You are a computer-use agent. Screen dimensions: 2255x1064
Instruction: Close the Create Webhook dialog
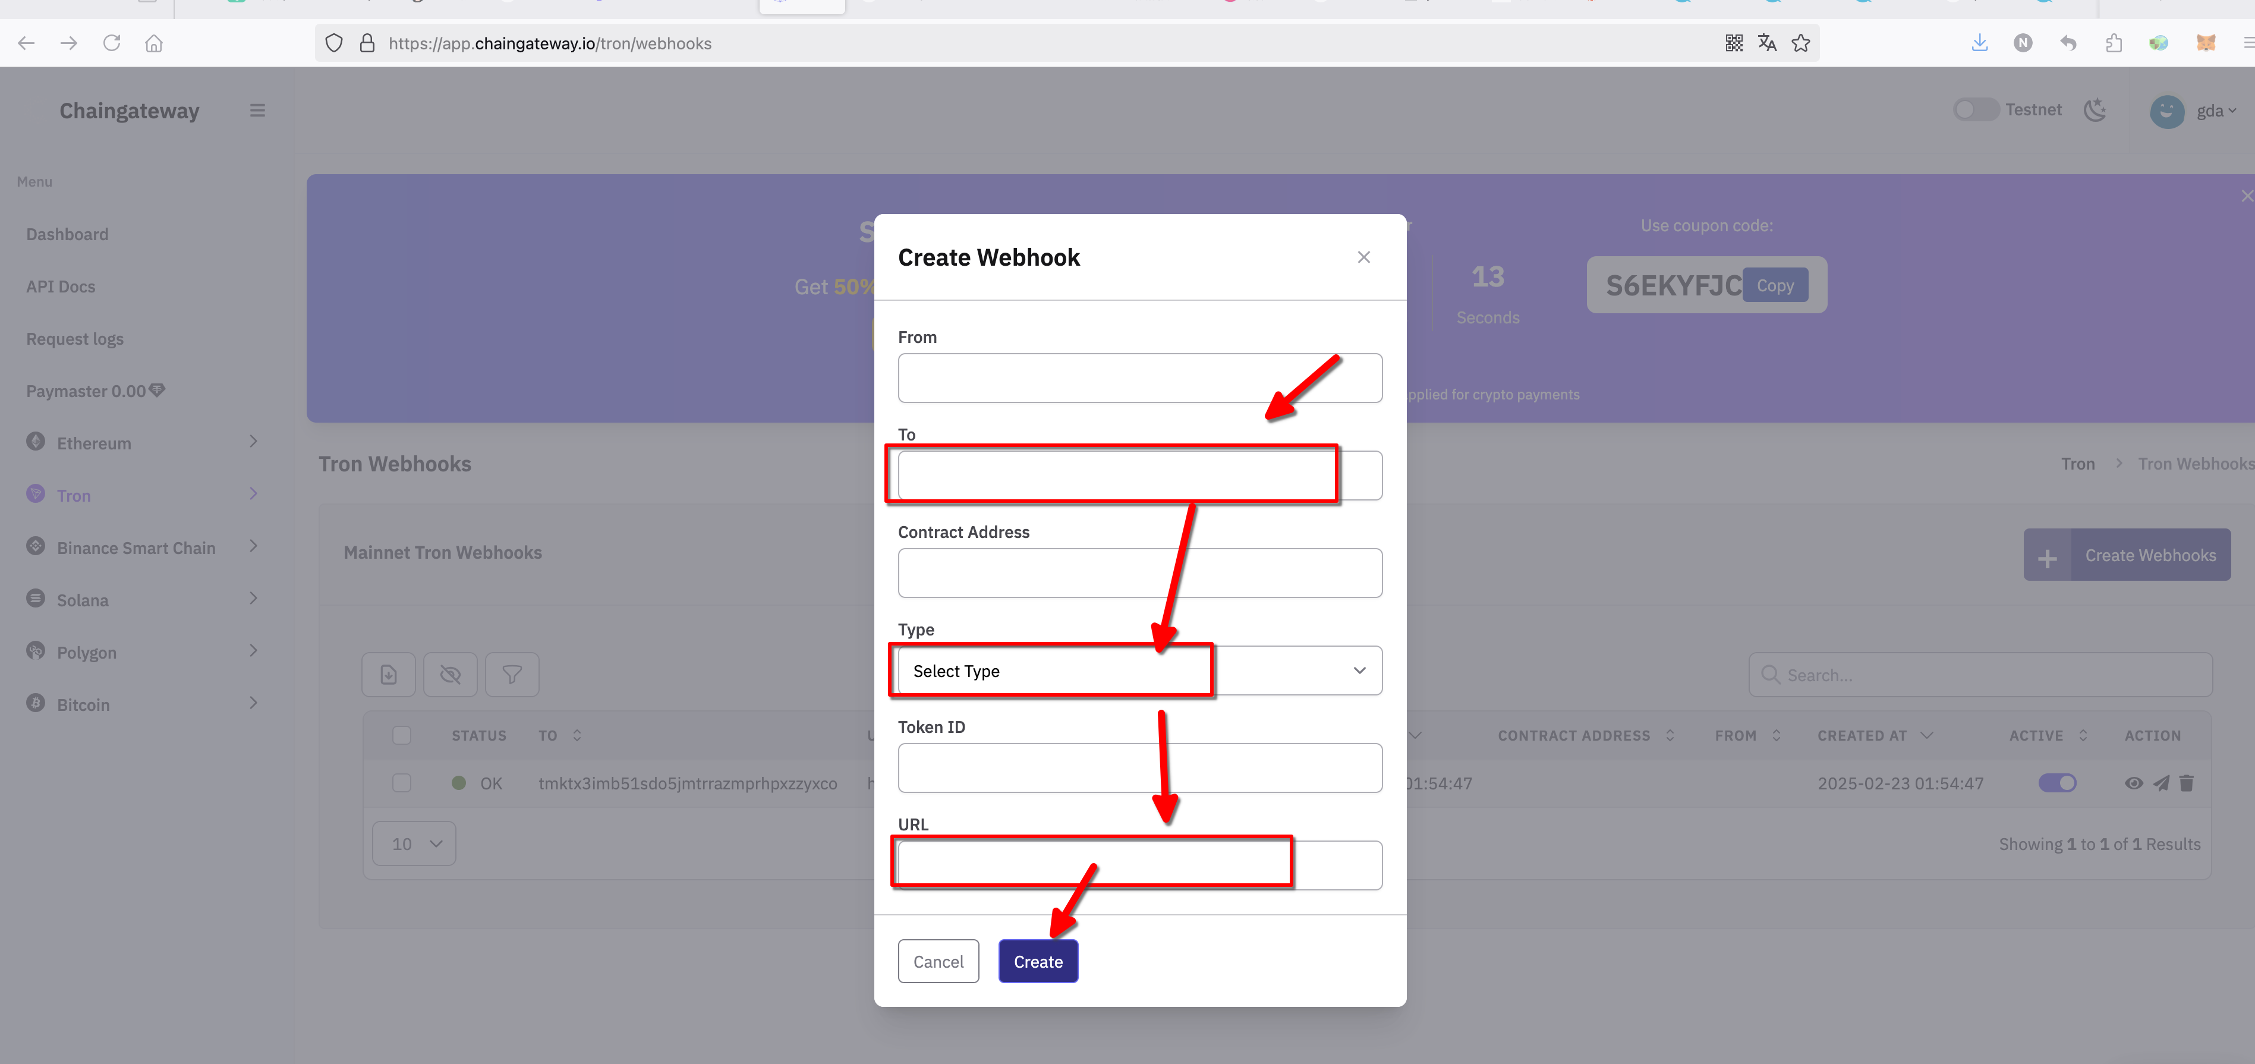pyautogui.click(x=1363, y=257)
